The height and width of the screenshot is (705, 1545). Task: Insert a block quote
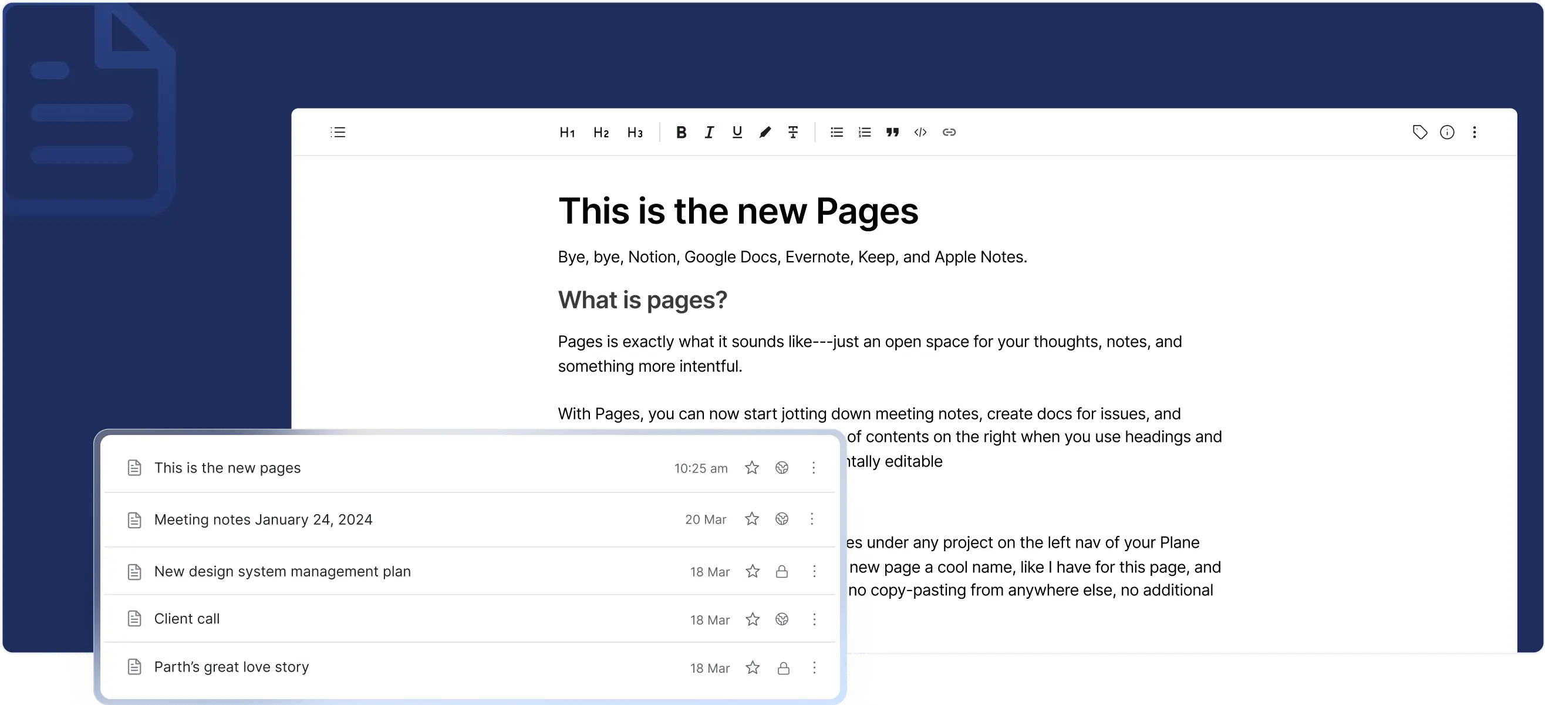point(892,133)
